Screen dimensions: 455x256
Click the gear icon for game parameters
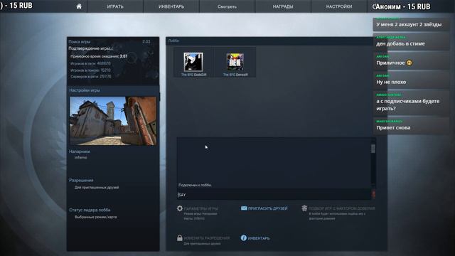[x=180, y=208]
